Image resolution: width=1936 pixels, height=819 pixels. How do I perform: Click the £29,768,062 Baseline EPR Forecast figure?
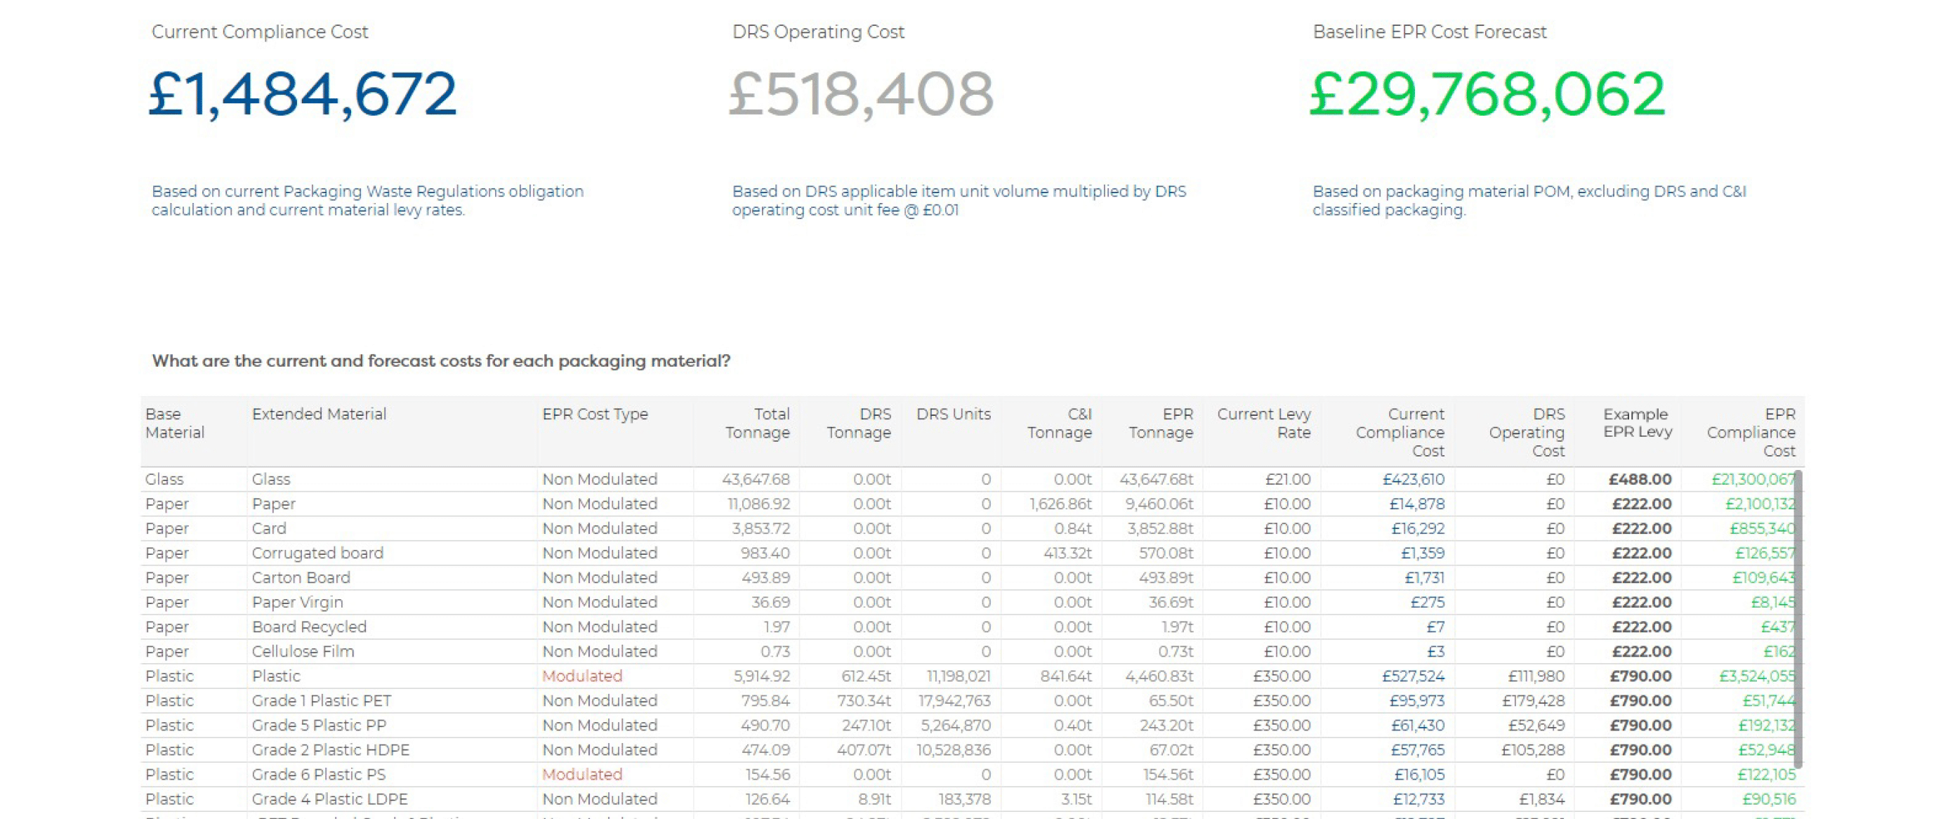1487,94
